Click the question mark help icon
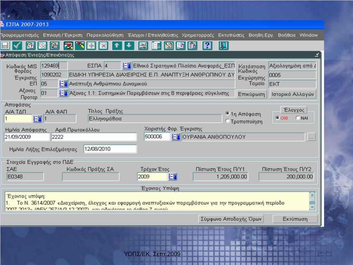Screen dimensions: 353x265 (x=207, y=46)
